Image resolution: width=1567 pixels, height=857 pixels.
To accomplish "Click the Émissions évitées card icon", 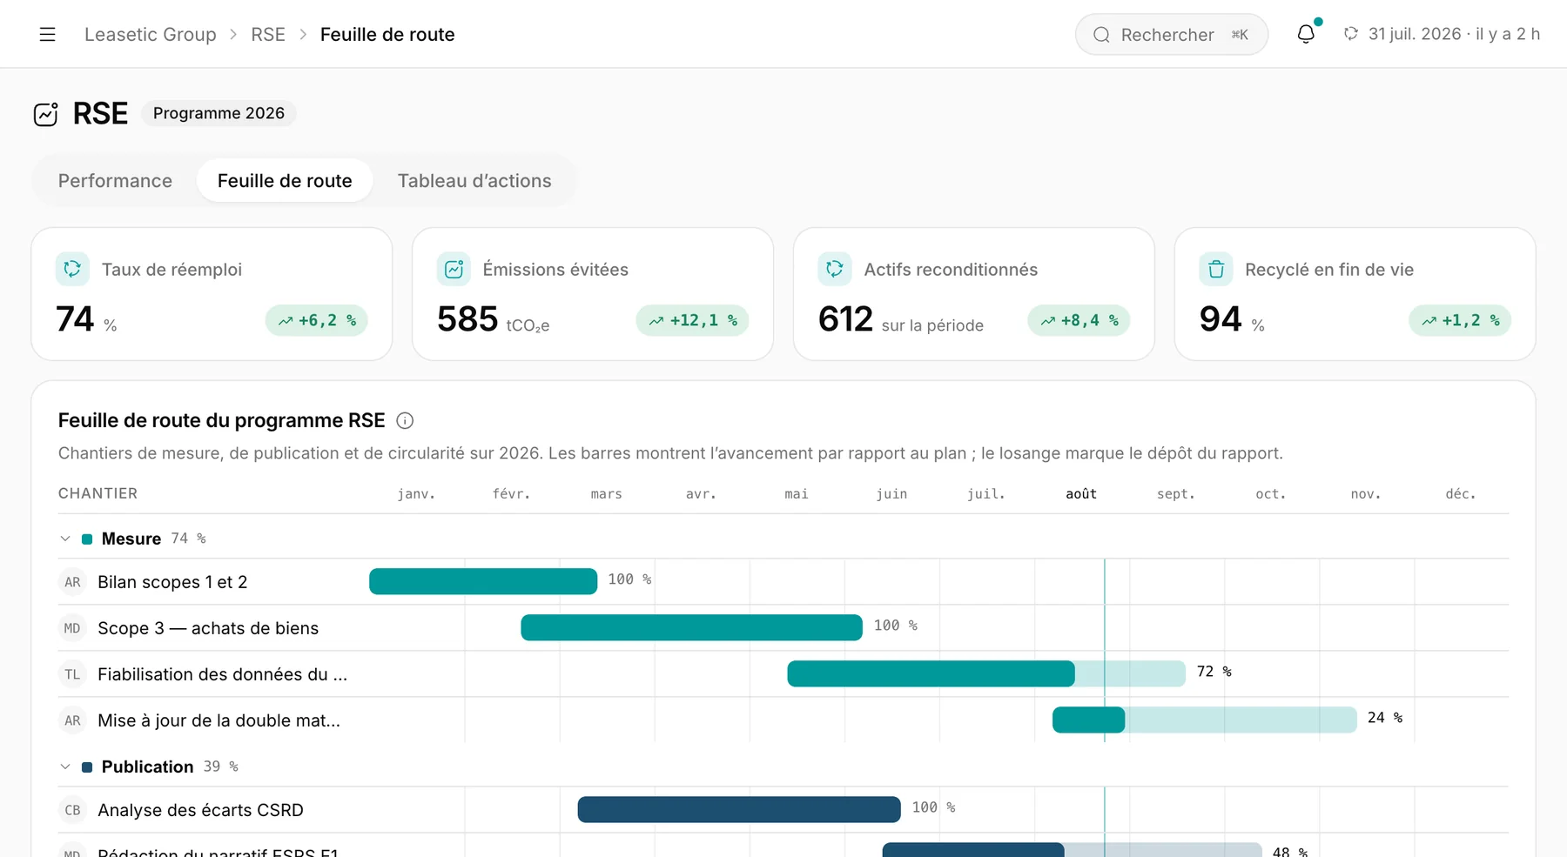I will coord(454,269).
